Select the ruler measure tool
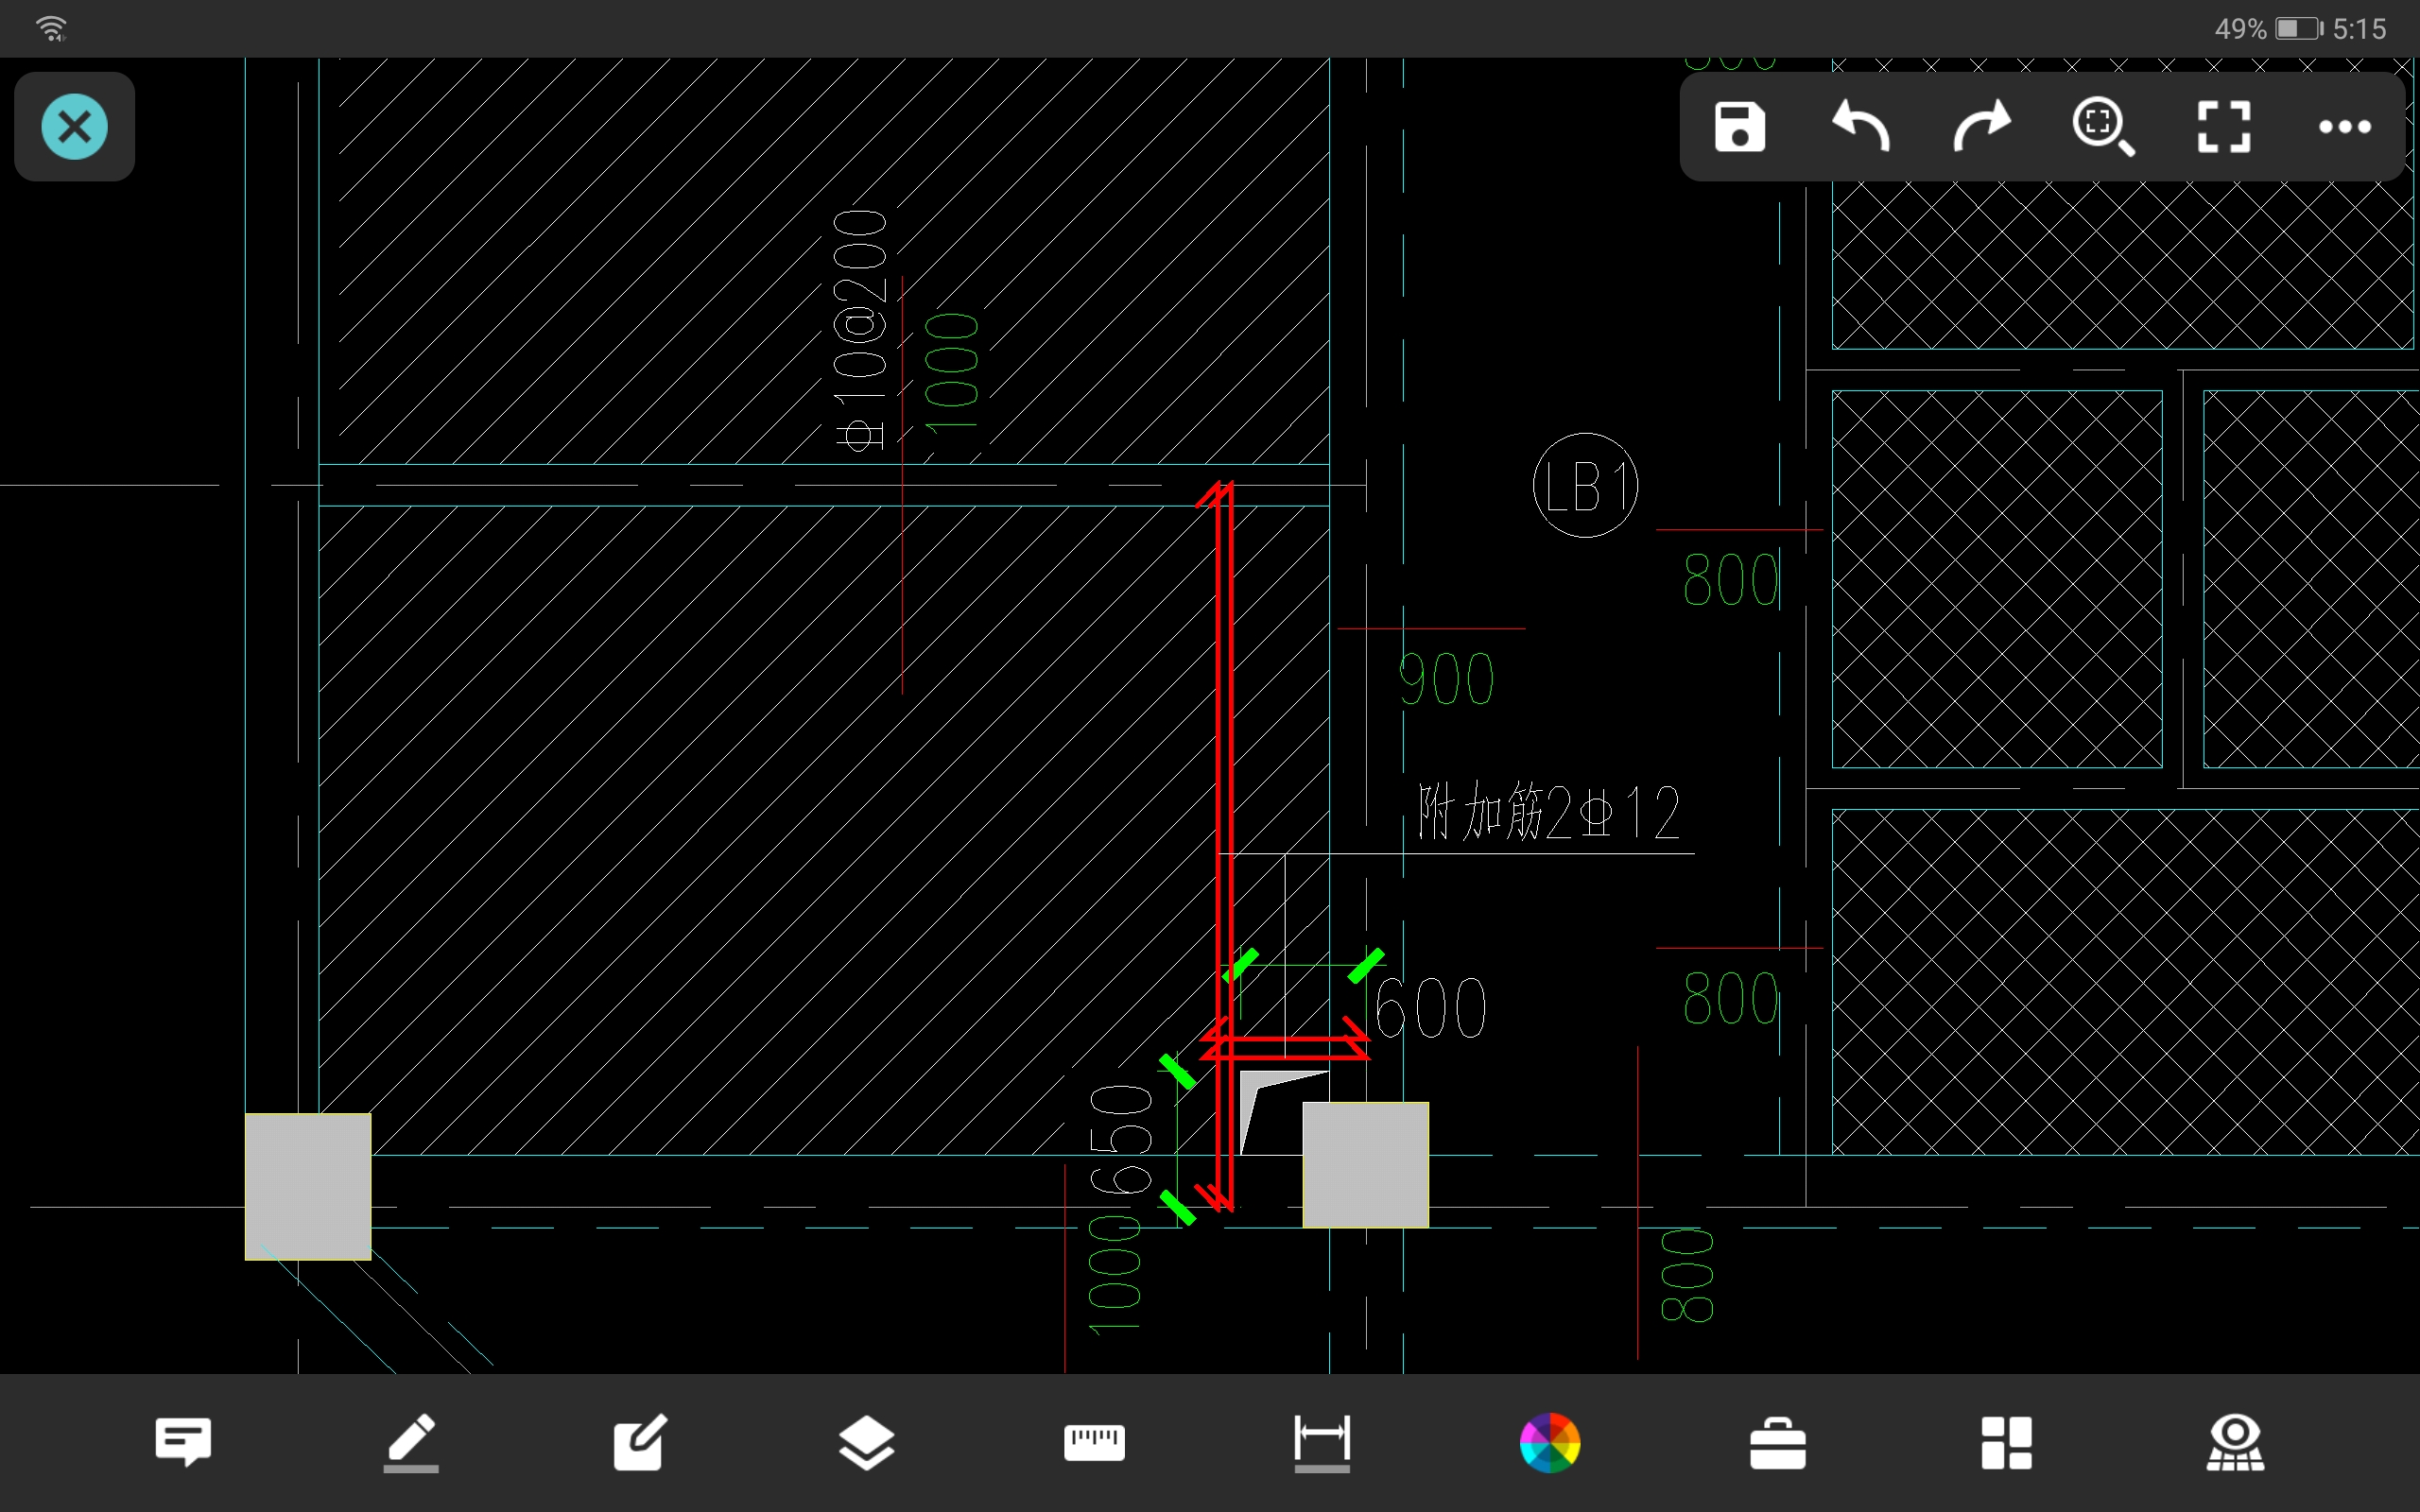The width and height of the screenshot is (2420, 1512). (1094, 1442)
